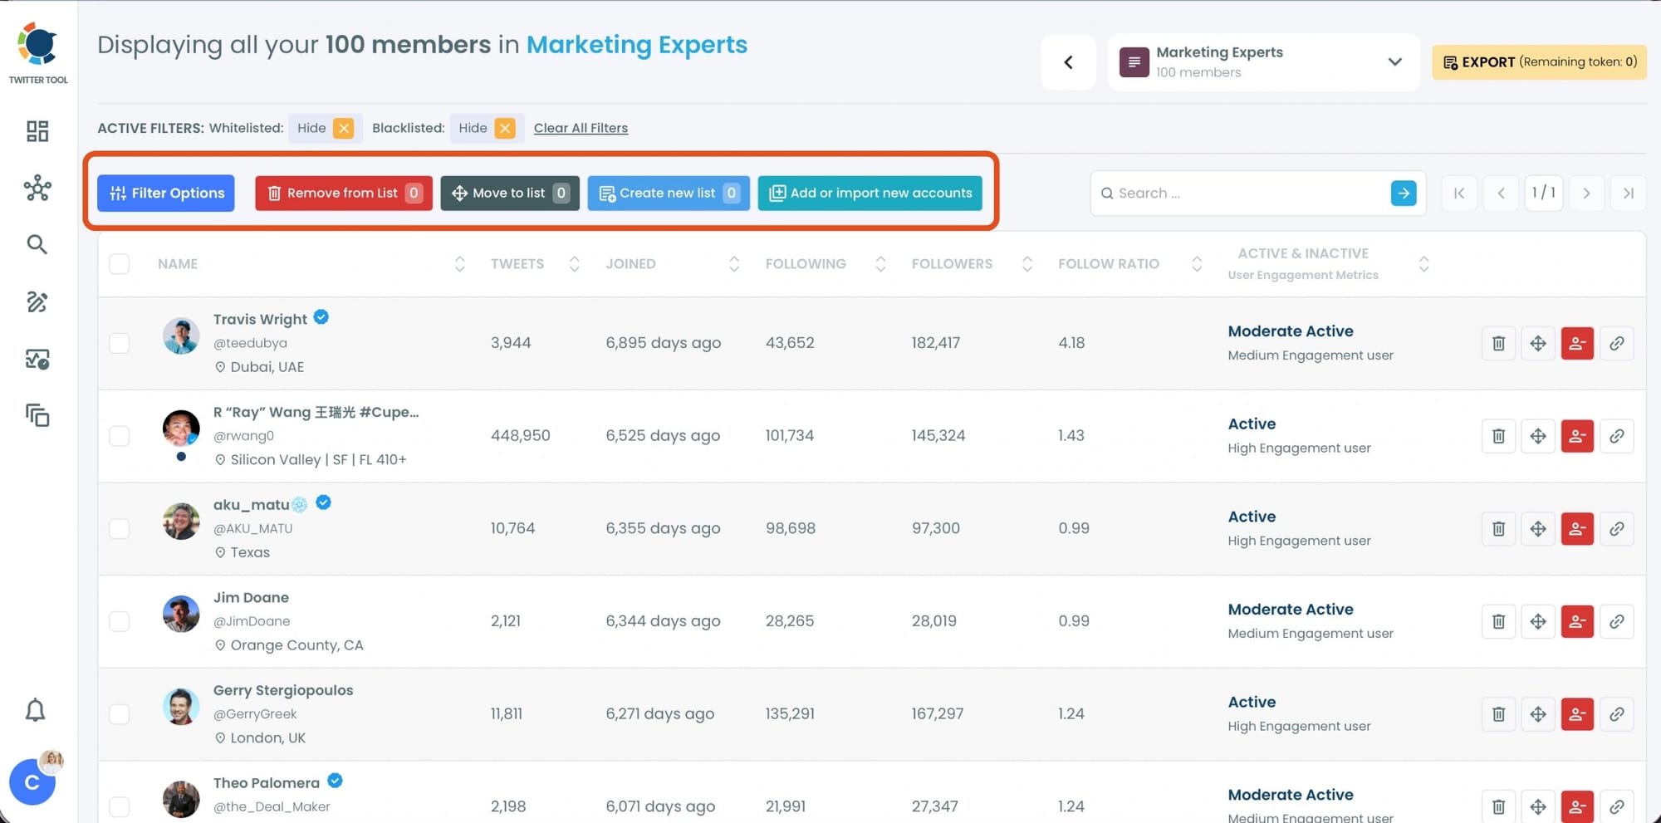
Task: Open the lists panel at sidebar bottom
Action: pos(37,416)
